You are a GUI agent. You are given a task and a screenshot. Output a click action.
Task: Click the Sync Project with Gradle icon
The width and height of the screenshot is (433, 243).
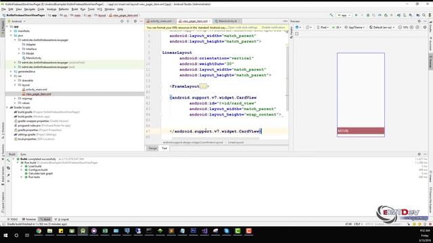398,15
